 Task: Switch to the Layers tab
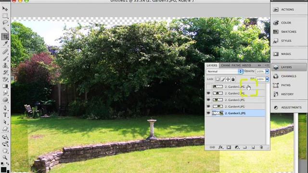click(x=212, y=65)
